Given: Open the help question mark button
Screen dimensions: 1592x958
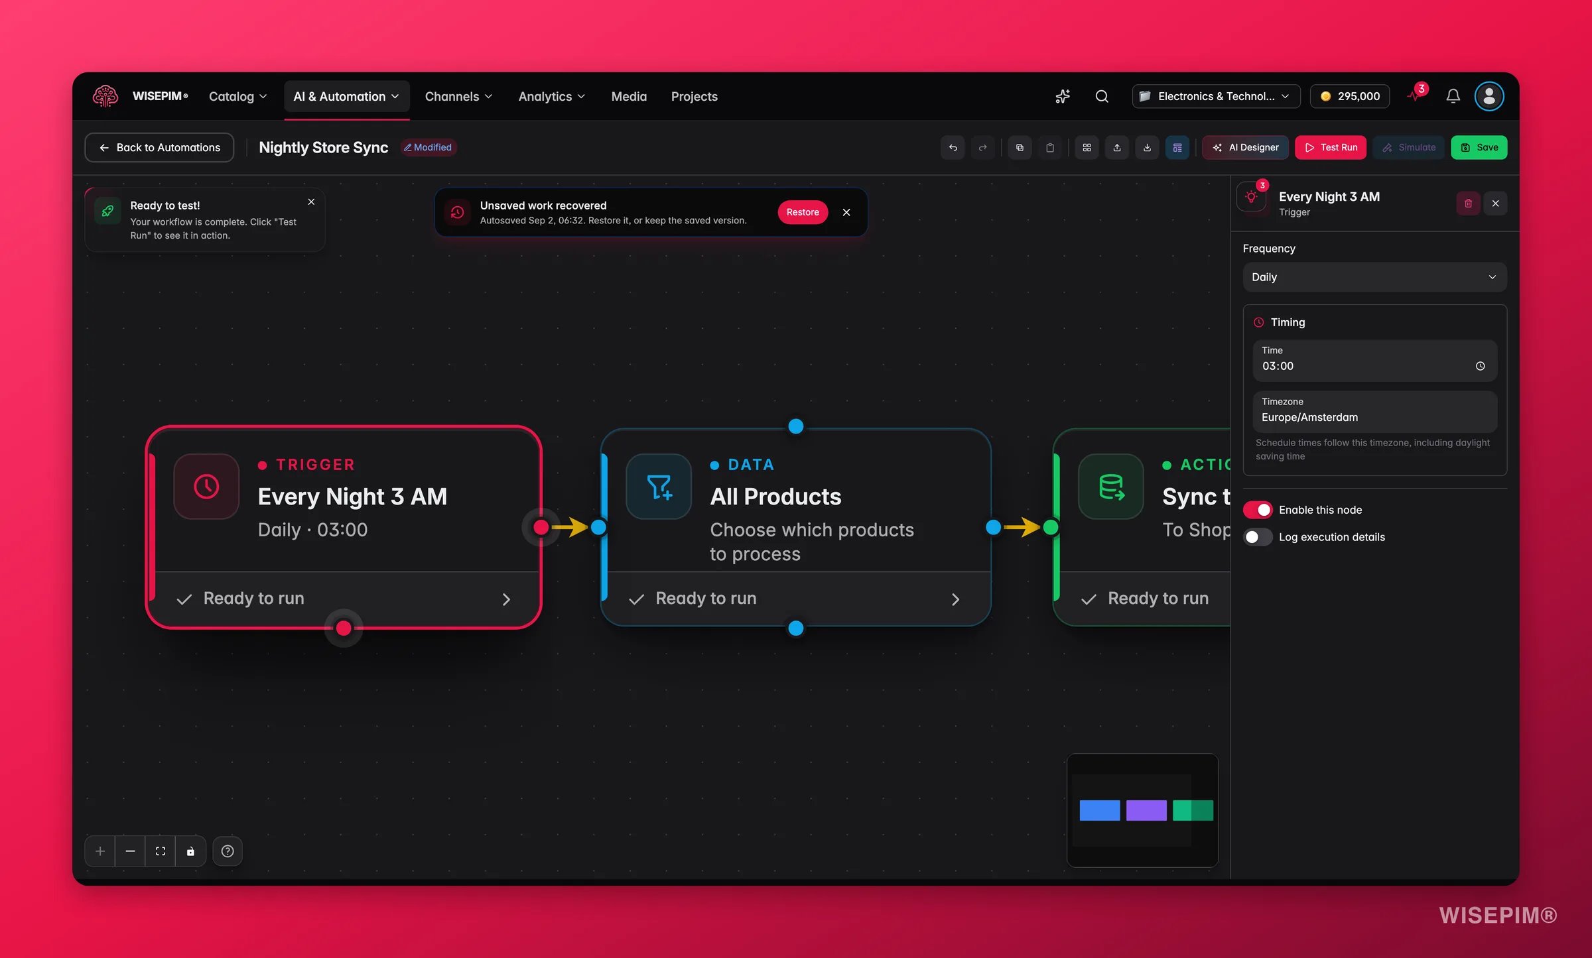Looking at the screenshot, I should [228, 851].
